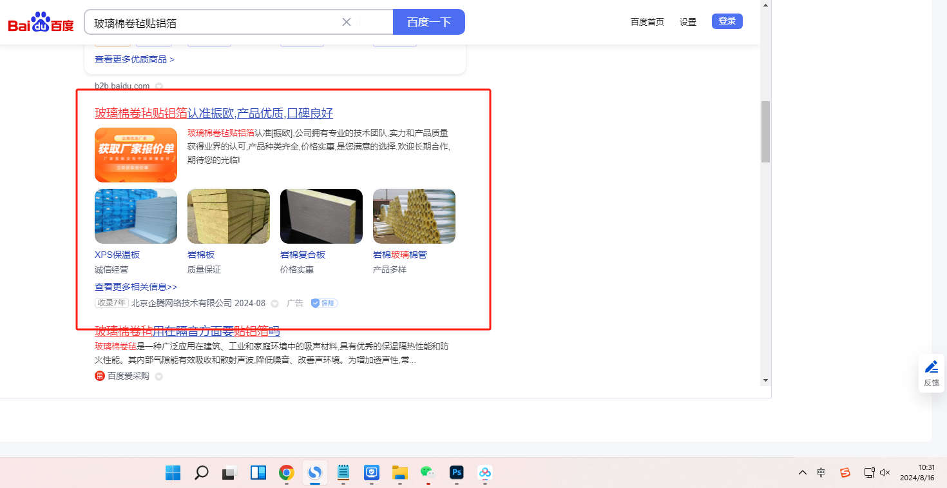Click 北京企腾网络技术有限公司 source text
Screen dimensions: 947x488
(182, 303)
